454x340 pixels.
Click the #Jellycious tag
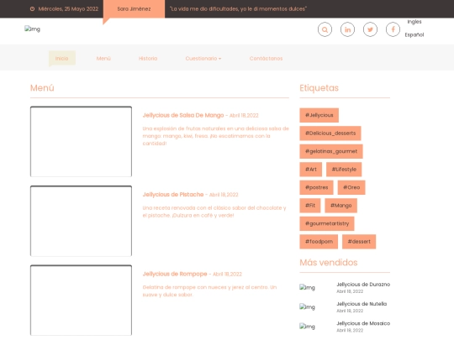click(319, 115)
